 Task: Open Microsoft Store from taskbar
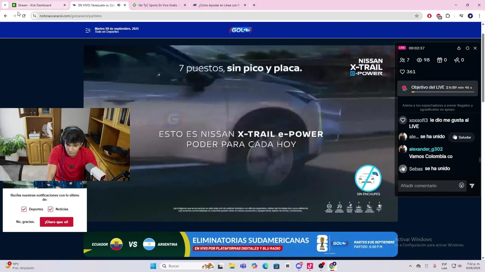(277, 266)
